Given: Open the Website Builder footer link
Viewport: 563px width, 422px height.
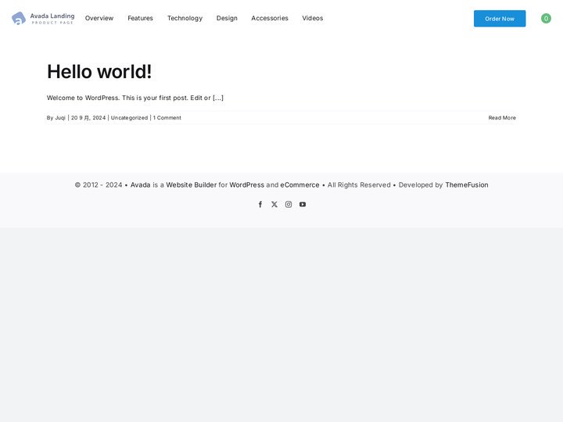Looking at the screenshot, I should click(x=192, y=184).
